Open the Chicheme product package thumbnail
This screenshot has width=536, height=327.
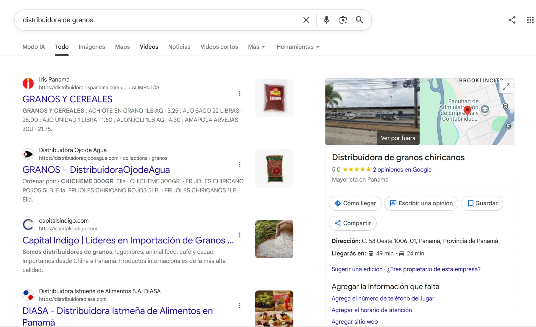pyautogui.click(x=274, y=168)
